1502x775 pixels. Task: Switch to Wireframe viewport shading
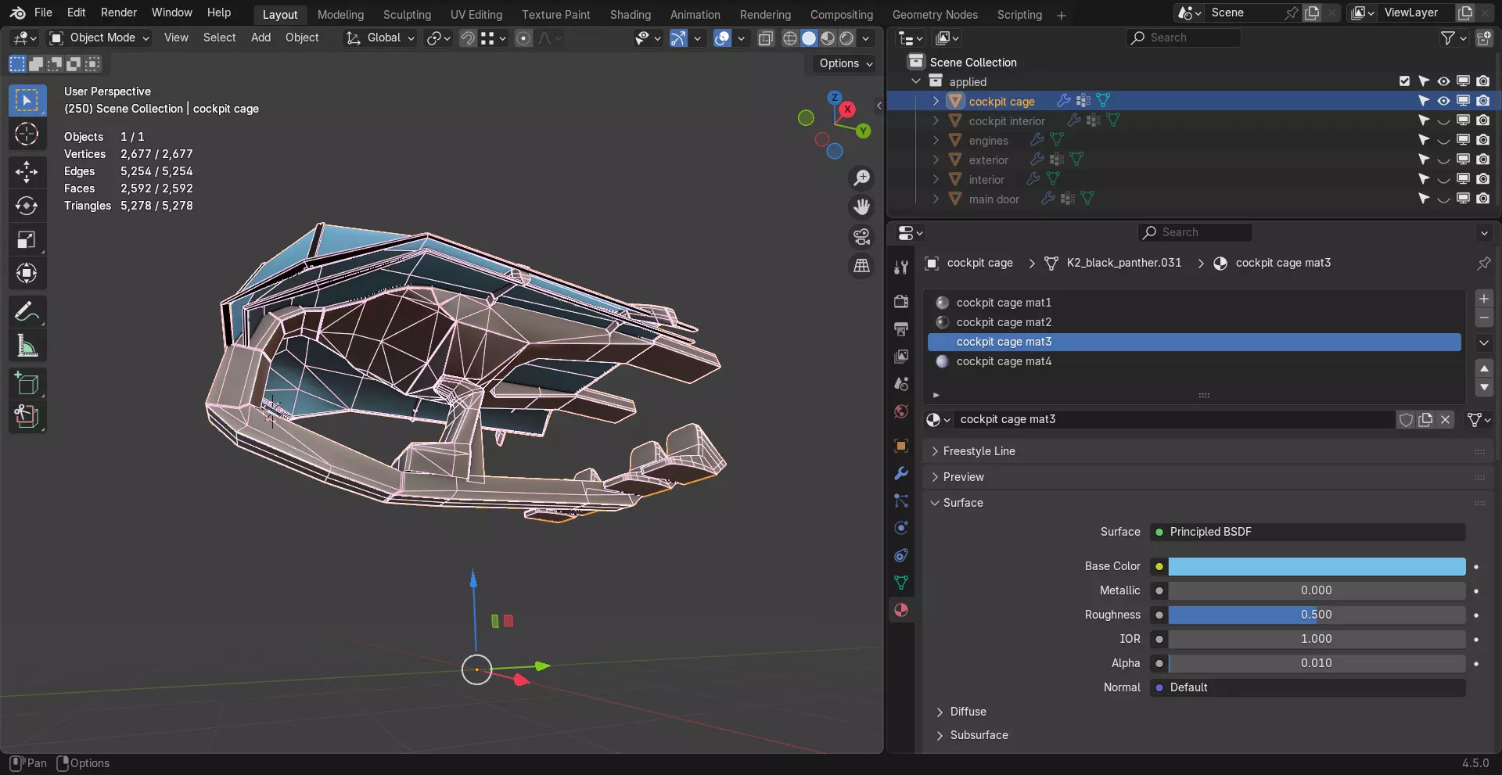pos(790,38)
